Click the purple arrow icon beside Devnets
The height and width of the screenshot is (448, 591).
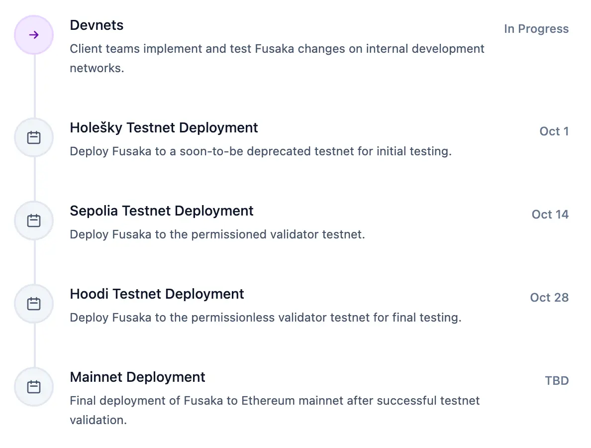pos(34,35)
